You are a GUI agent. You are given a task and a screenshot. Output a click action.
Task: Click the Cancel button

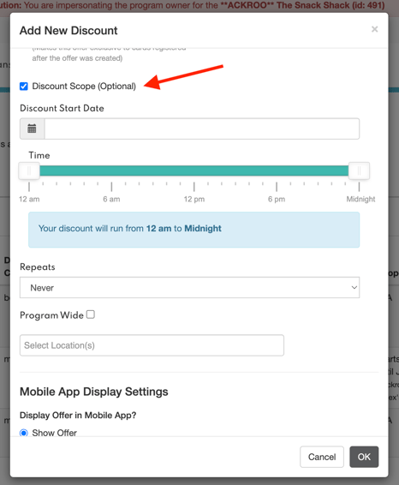pyautogui.click(x=322, y=457)
